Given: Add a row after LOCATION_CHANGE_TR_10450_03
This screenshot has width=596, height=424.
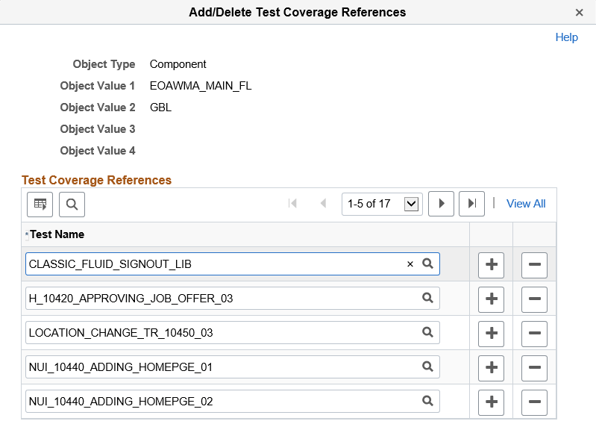Looking at the screenshot, I should 491,334.
